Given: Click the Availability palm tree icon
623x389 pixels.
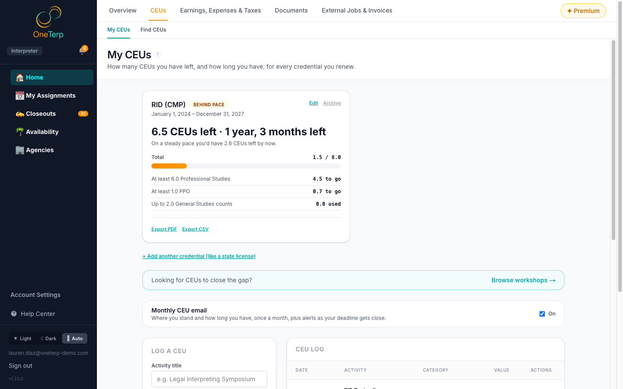Looking at the screenshot, I should tap(20, 132).
